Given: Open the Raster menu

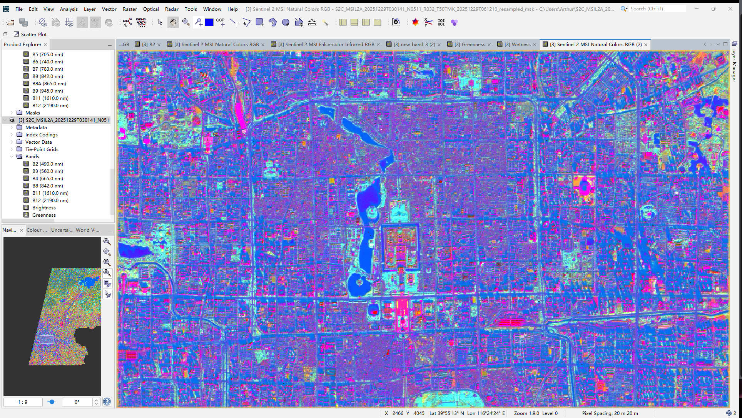Looking at the screenshot, I should 130,9.
